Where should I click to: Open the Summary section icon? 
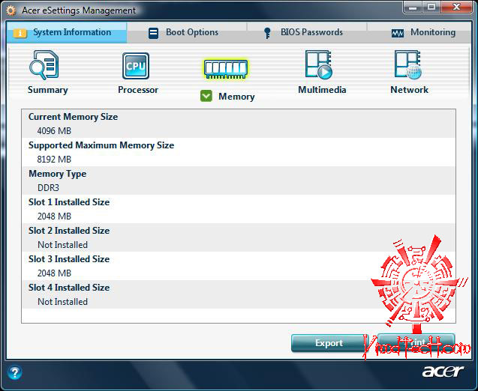44,65
